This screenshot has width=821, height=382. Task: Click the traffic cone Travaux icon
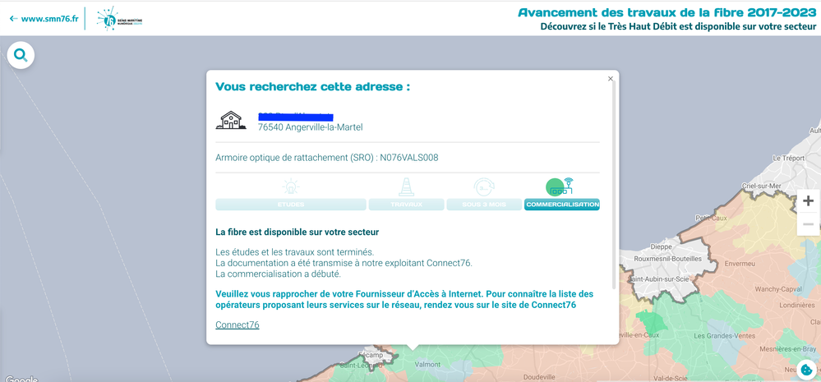pos(406,186)
